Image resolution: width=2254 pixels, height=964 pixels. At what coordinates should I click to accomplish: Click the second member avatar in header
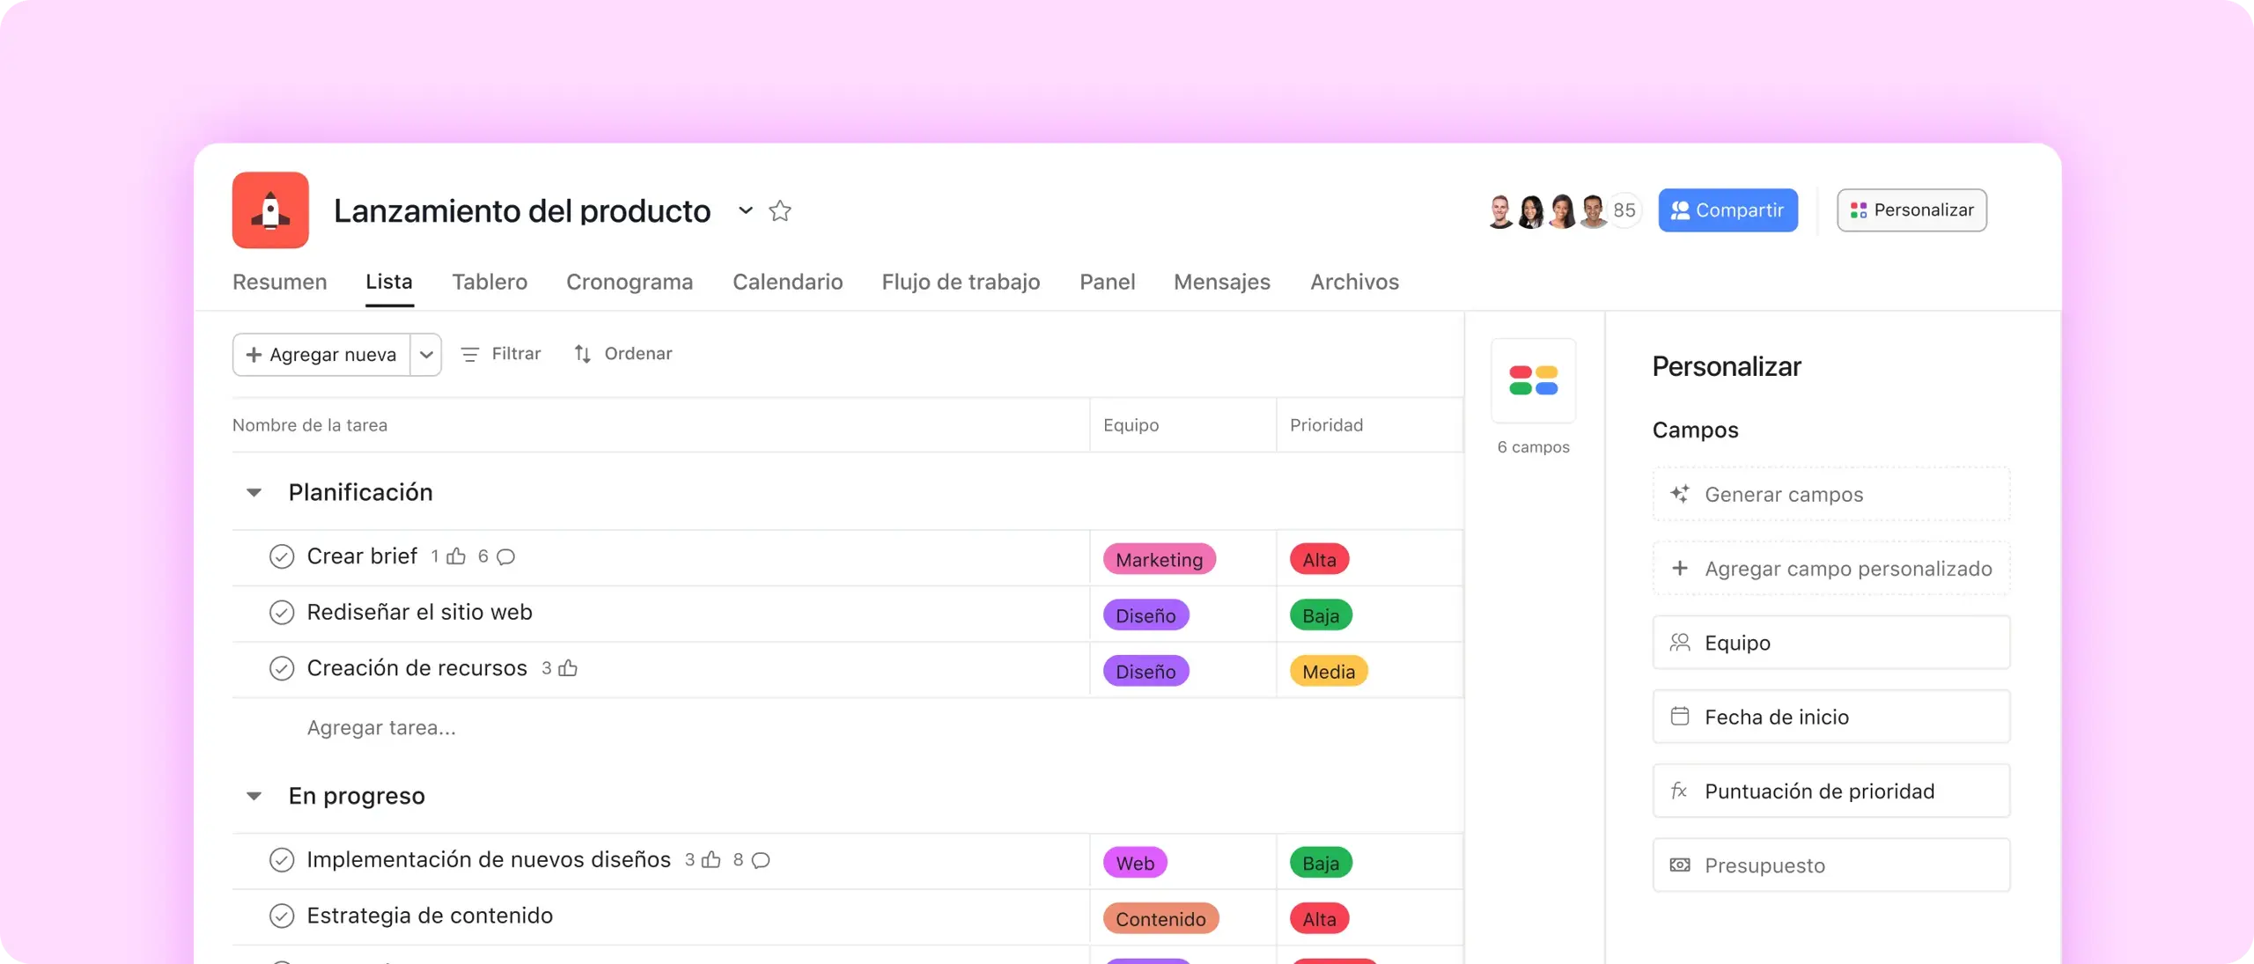pyautogui.click(x=1531, y=211)
